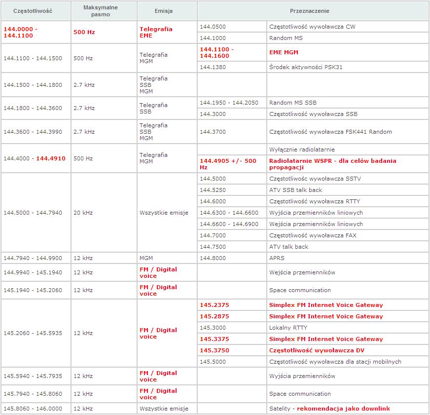Click the Random MS SSB entry

293,103
